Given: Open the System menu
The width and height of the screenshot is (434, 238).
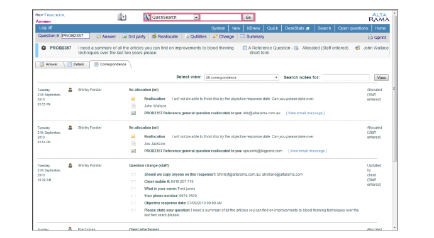Looking at the screenshot, I should point(218,28).
